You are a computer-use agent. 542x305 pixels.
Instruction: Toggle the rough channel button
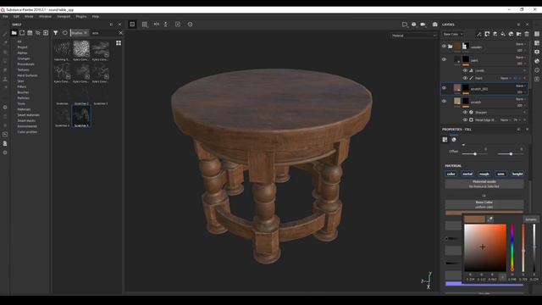tap(484, 174)
